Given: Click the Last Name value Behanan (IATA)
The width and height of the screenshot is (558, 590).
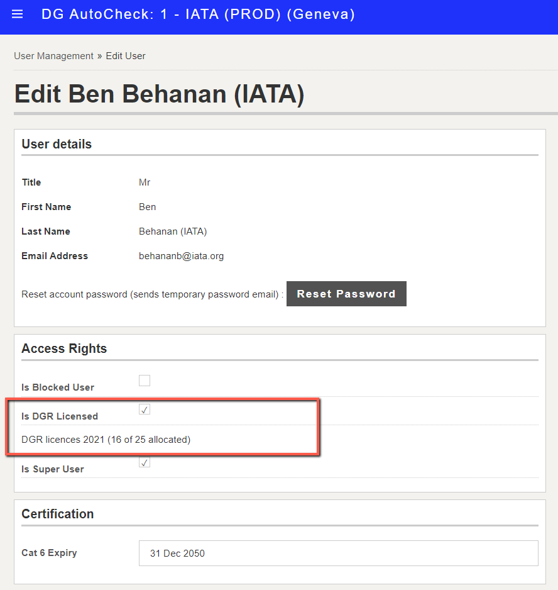Looking at the screenshot, I should [173, 231].
